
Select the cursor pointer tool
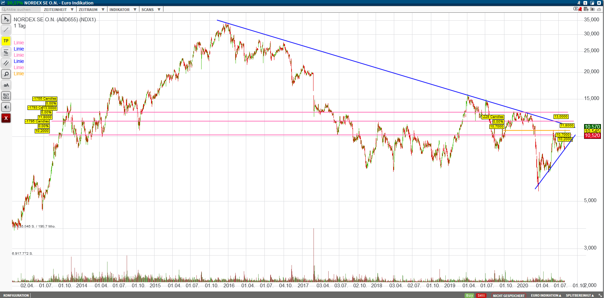click(6, 19)
